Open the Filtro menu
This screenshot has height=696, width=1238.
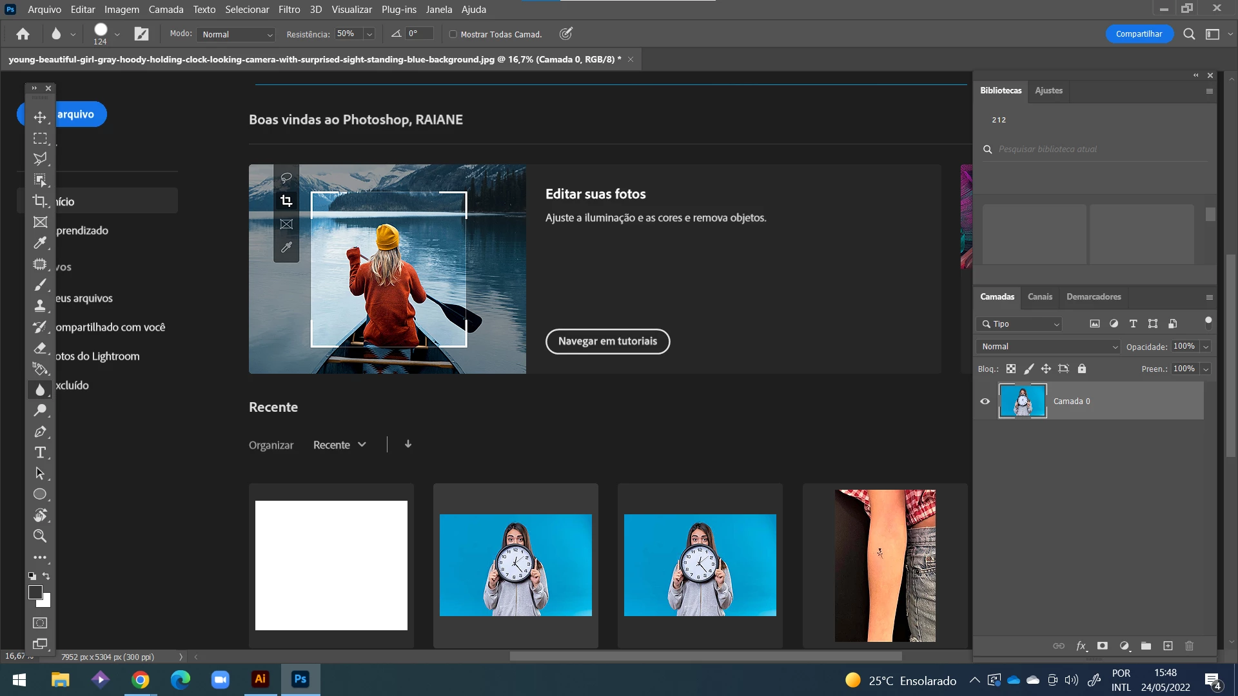pyautogui.click(x=289, y=9)
